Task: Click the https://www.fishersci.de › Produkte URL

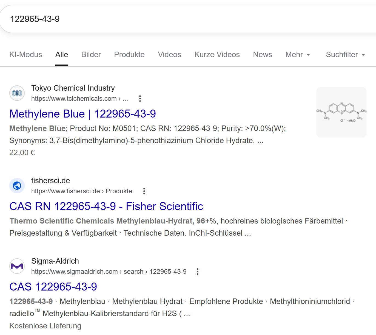Action: 82,191
